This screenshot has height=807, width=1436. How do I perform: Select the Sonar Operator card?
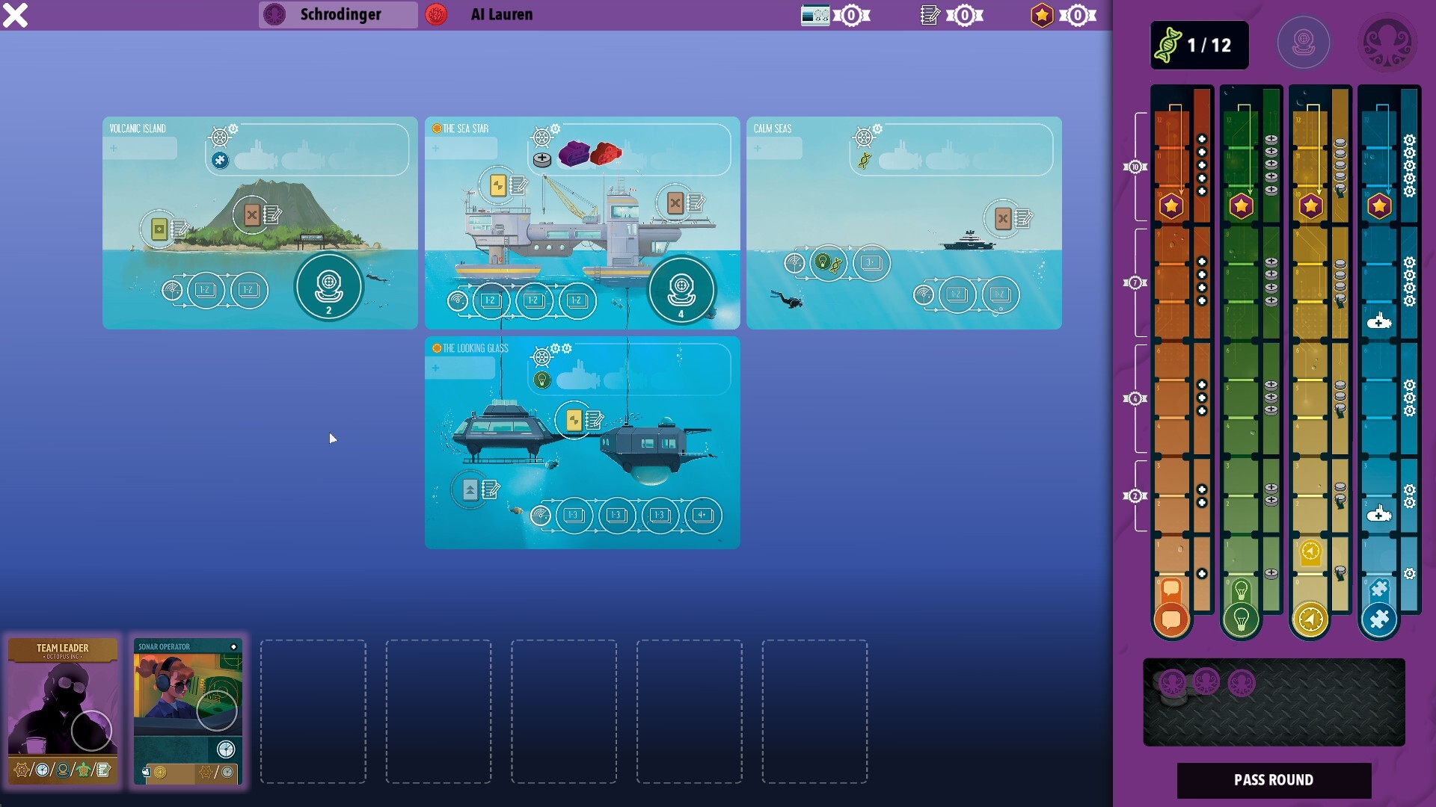pyautogui.click(x=188, y=711)
